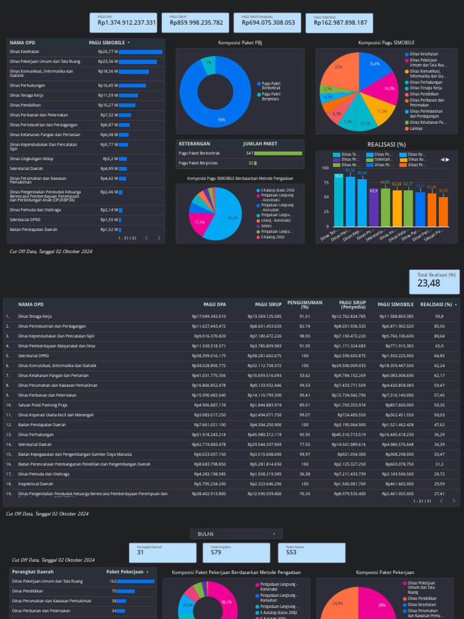Click the Perangkat Daerah 31 scorecard
Image resolution: width=464 pixels, height=619 pixels.
pyautogui.click(x=163, y=553)
